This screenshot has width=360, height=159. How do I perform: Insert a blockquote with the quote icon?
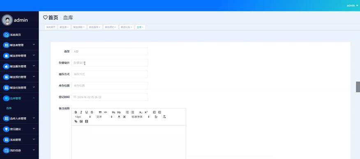(100, 112)
